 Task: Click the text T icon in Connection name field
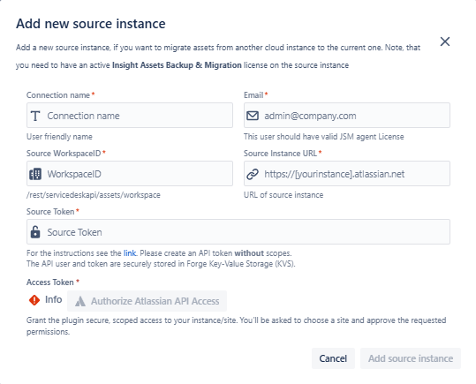(35, 116)
